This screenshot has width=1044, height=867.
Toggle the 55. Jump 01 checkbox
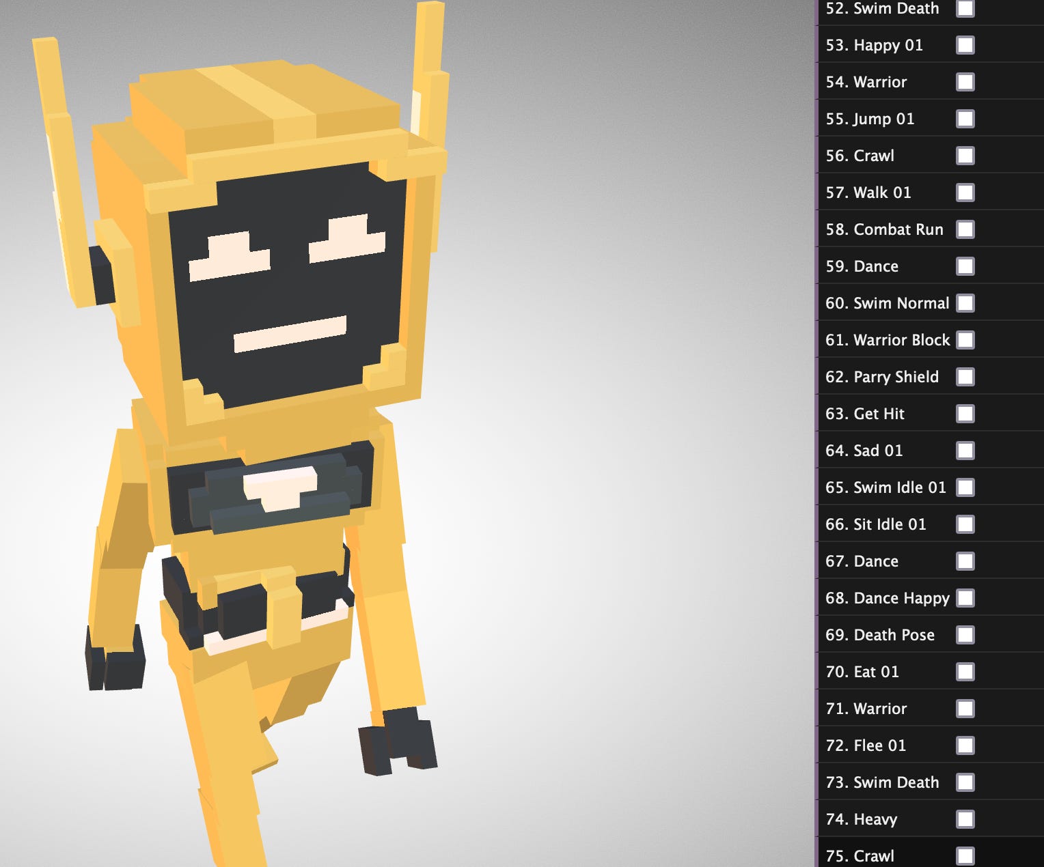coord(965,119)
